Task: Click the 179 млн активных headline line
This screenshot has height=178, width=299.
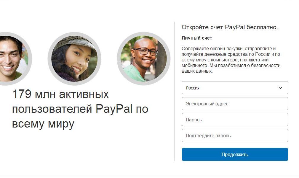Action: tap(60, 94)
